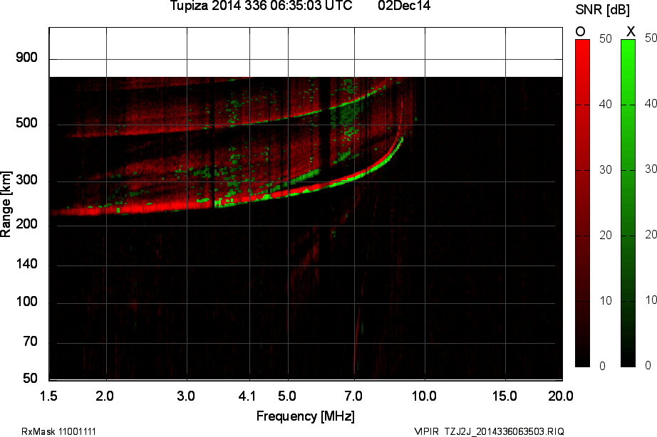Click the frequency axis tick '4.1'
This screenshot has height=437, width=657.
[247, 396]
